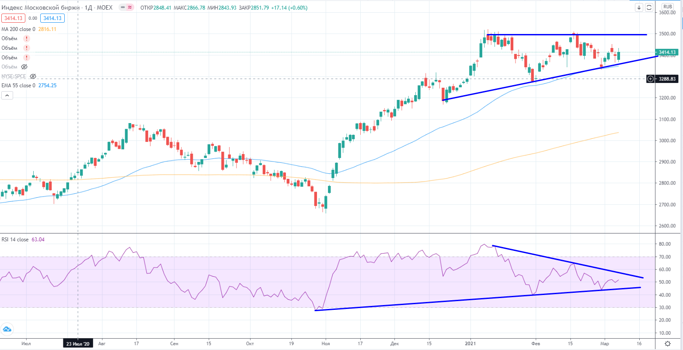683x350 pixels.
Task: Click third Объём indicator error icon
Action: [27, 58]
